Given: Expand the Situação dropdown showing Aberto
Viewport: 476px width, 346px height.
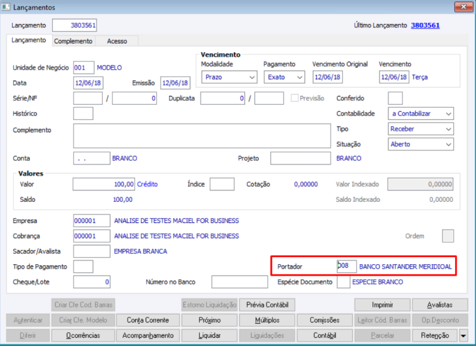Looking at the screenshot, I should 421,144.
